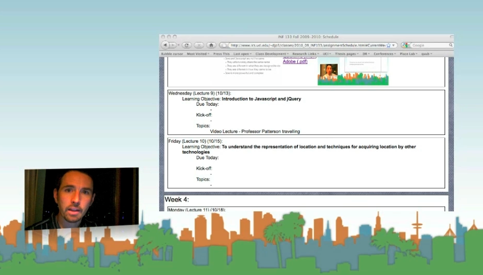Open the Class Development bookmarks menu
Viewport: 483px width, 275px height.
[272, 54]
